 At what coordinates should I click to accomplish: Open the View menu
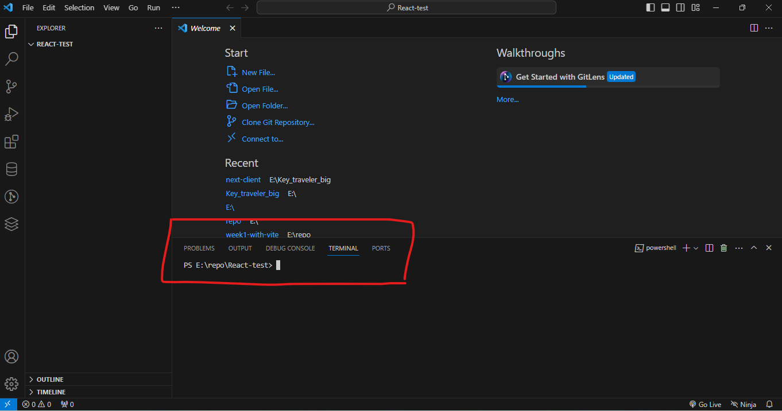coord(111,7)
